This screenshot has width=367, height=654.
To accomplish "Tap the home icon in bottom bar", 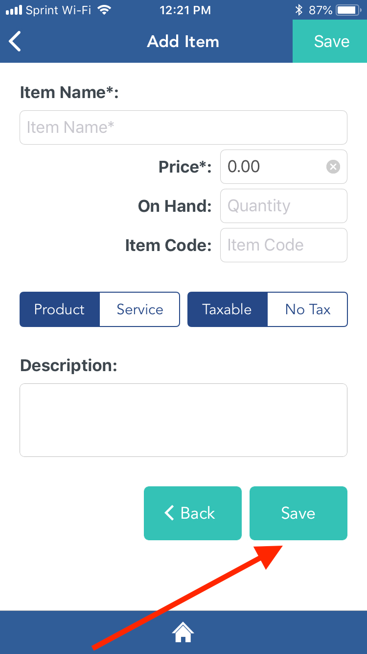I will (183, 632).
